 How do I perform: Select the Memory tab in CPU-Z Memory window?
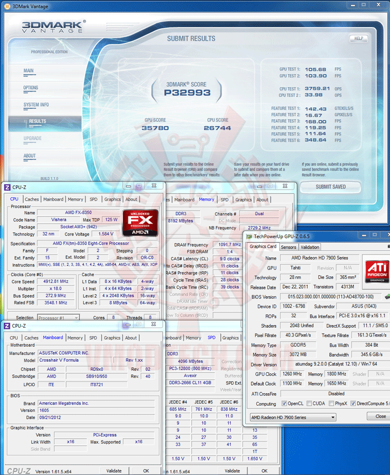(206, 199)
